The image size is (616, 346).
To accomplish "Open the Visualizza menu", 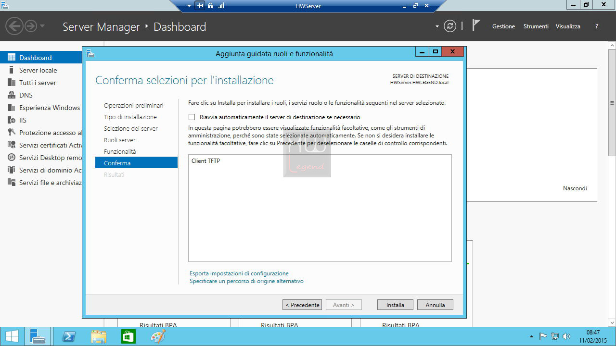I will 568,26.
